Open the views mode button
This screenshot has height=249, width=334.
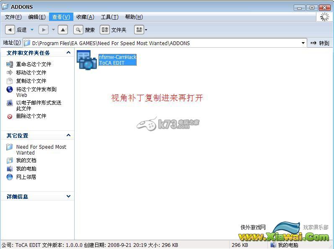pyautogui.click(x=139, y=30)
